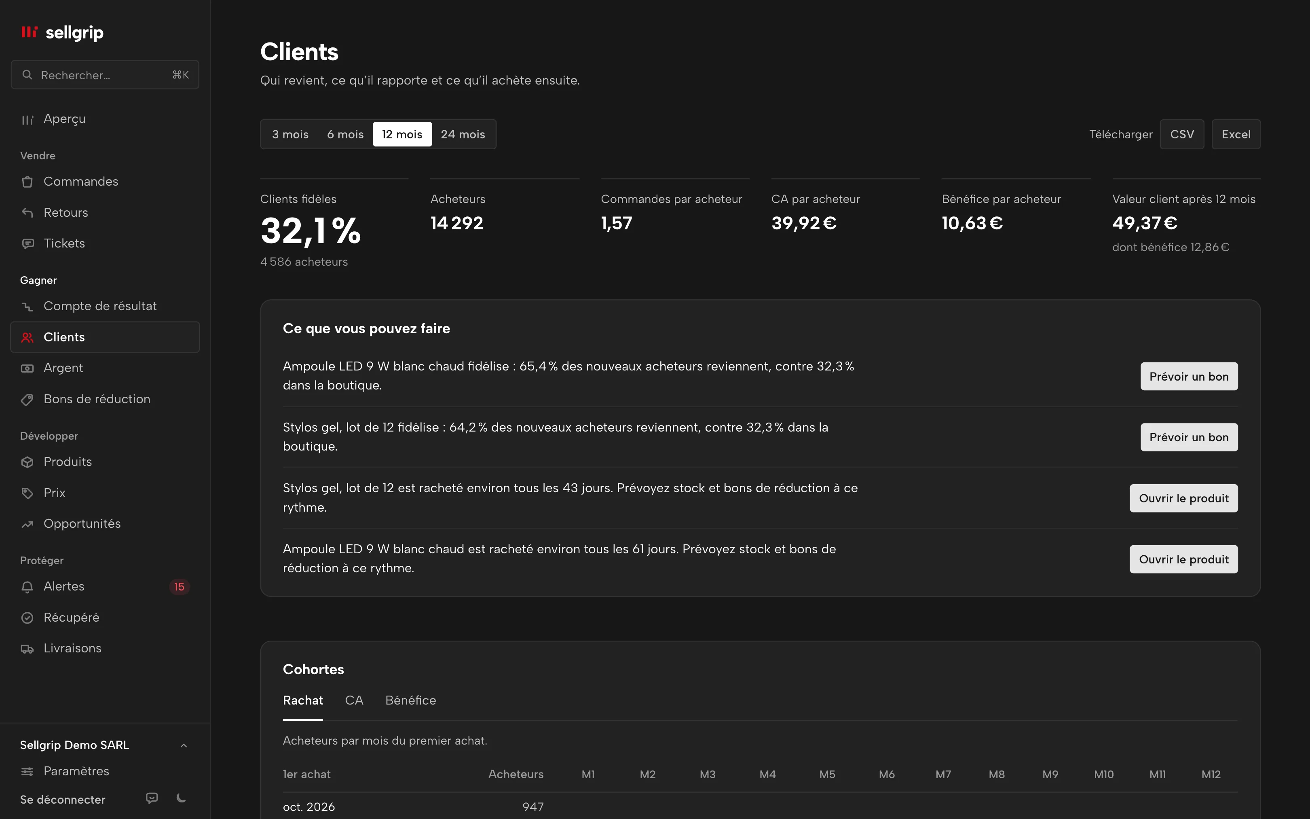Click the M6 column header

(x=886, y=774)
